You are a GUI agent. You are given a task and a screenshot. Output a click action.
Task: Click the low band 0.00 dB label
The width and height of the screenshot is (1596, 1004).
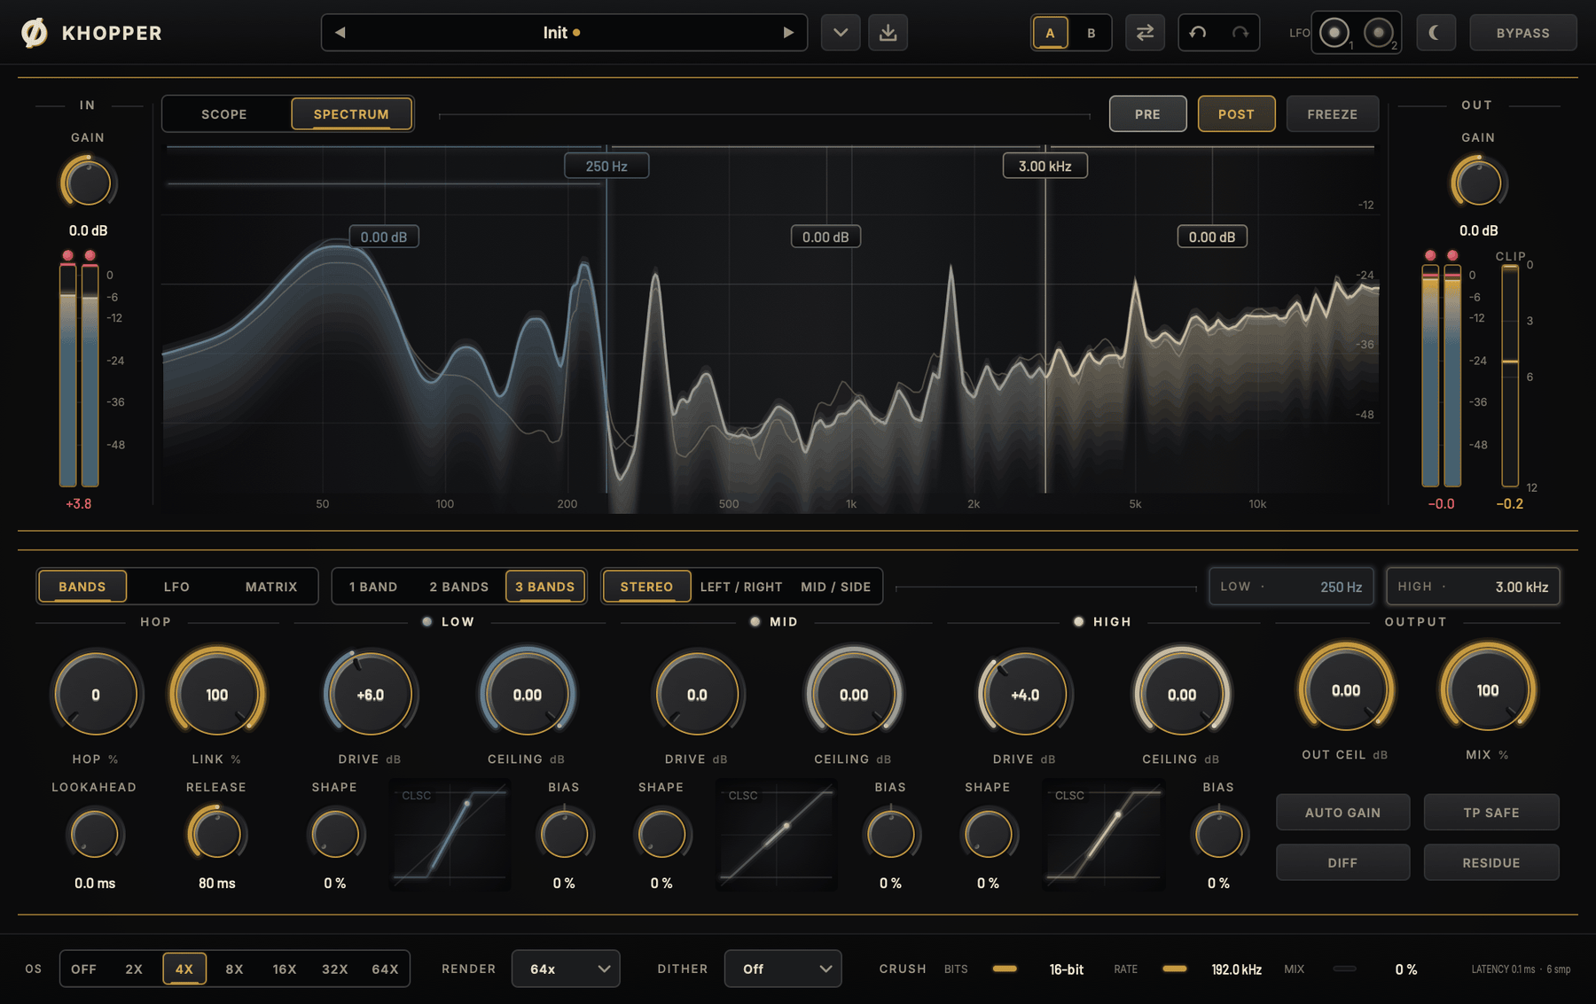coord(384,237)
